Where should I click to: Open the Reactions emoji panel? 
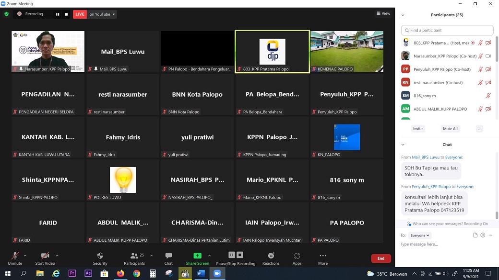pos(271,256)
